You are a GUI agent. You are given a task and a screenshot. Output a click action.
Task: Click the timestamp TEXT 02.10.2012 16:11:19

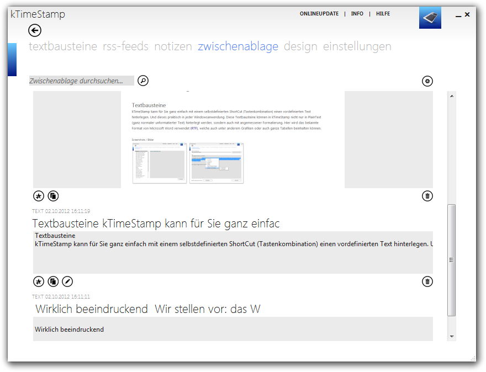pyautogui.click(x=61, y=211)
